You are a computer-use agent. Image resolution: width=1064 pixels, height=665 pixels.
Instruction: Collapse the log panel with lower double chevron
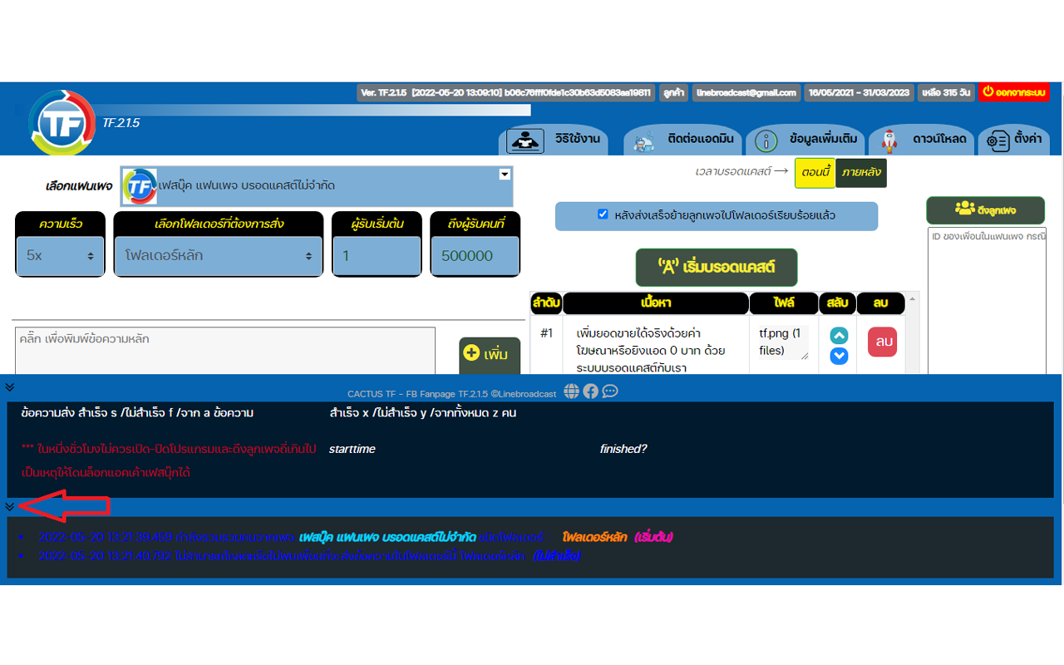tap(9, 506)
